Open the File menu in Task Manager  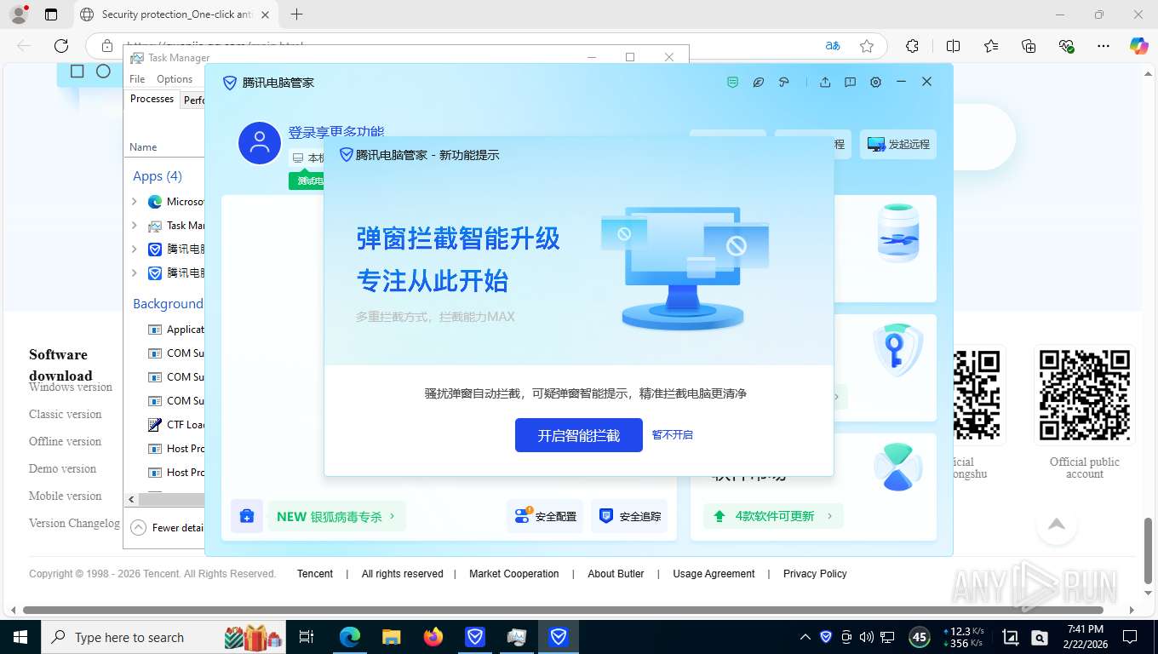pos(137,79)
